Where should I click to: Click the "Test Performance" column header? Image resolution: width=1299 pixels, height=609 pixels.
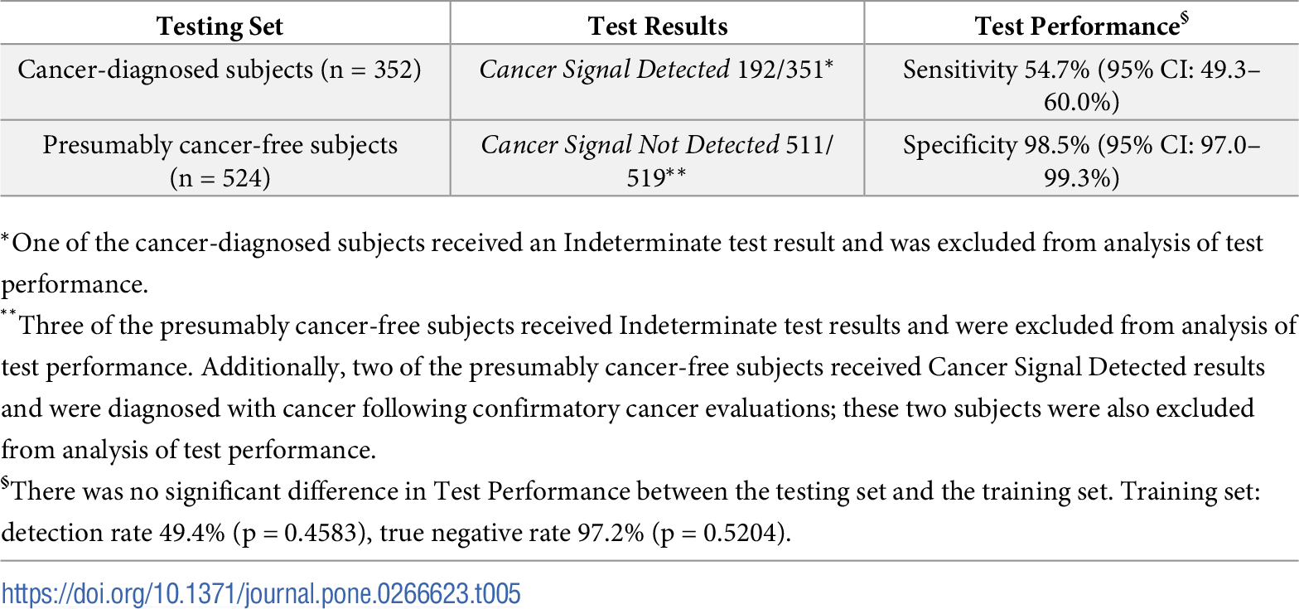[x=1077, y=27]
